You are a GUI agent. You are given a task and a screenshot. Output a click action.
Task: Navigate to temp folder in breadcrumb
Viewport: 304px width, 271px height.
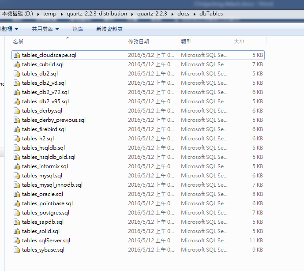(x=49, y=14)
